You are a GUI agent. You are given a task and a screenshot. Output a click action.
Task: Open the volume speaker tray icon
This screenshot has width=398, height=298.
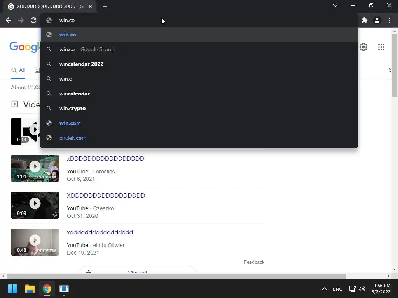click(x=362, y=289)
